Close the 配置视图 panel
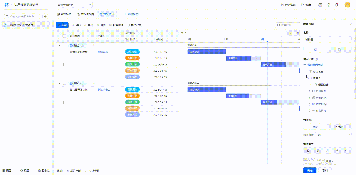 point(351,24)
